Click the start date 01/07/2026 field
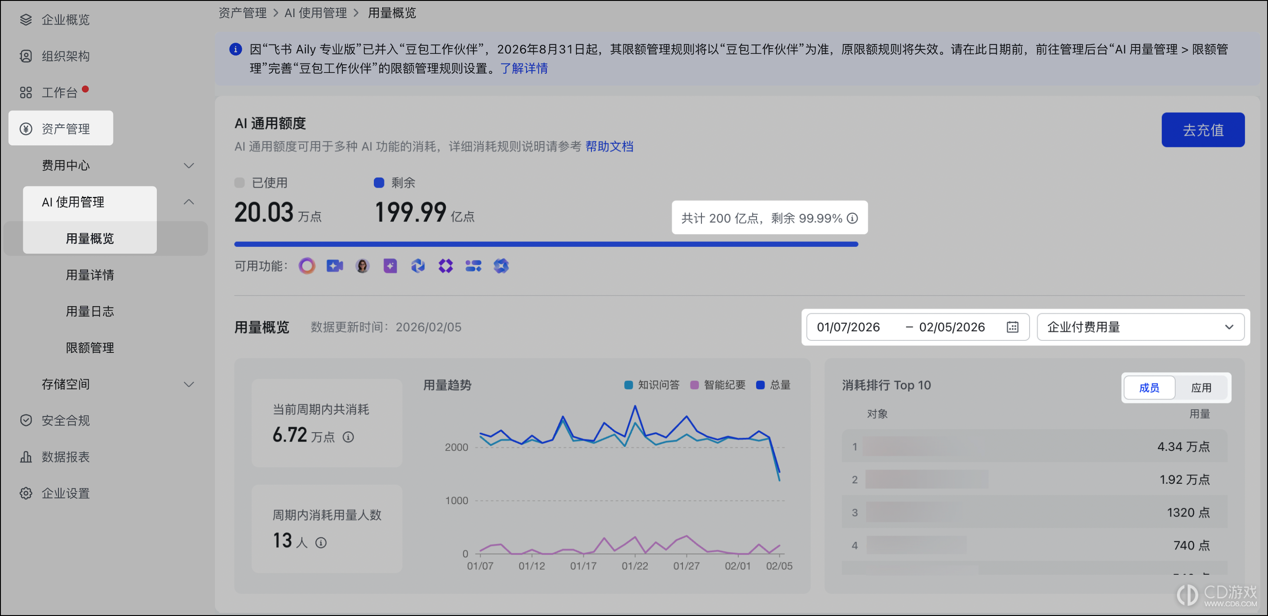1268x616 pixels. pyautogui.click(x=848, y=327)
